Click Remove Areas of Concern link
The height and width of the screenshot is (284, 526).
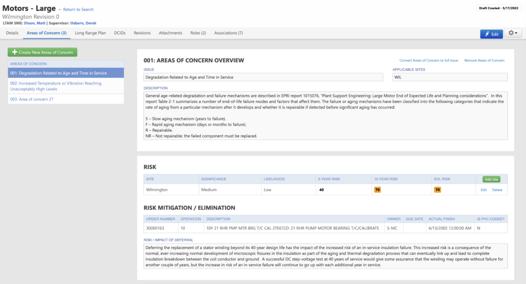point(484,60)
